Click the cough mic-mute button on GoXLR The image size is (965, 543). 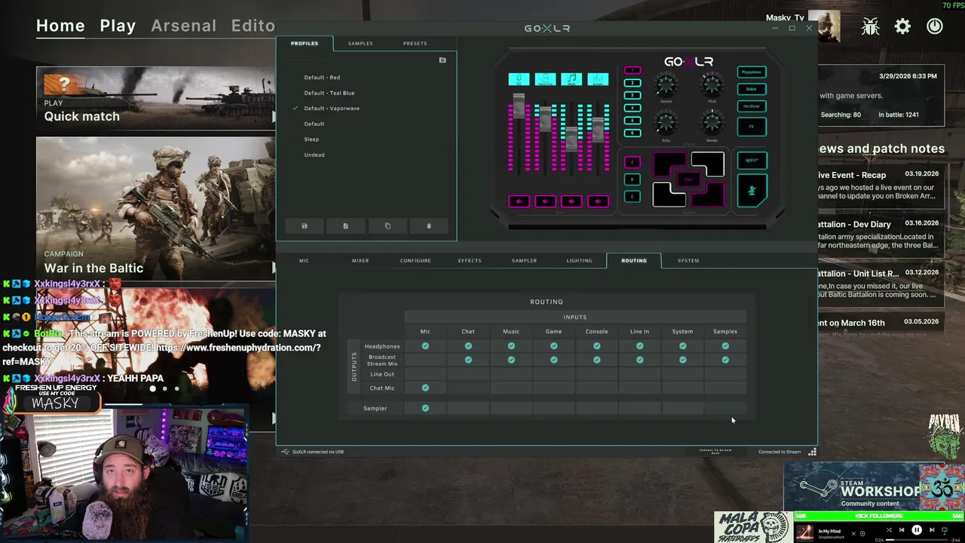click(x=752, y=191)
